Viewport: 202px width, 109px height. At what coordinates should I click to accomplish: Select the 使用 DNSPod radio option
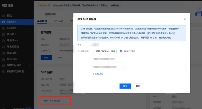93,51
